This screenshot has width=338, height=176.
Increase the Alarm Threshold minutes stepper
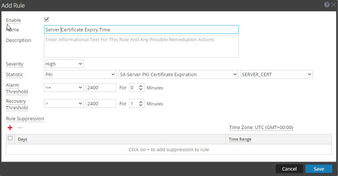coord(141,86)
